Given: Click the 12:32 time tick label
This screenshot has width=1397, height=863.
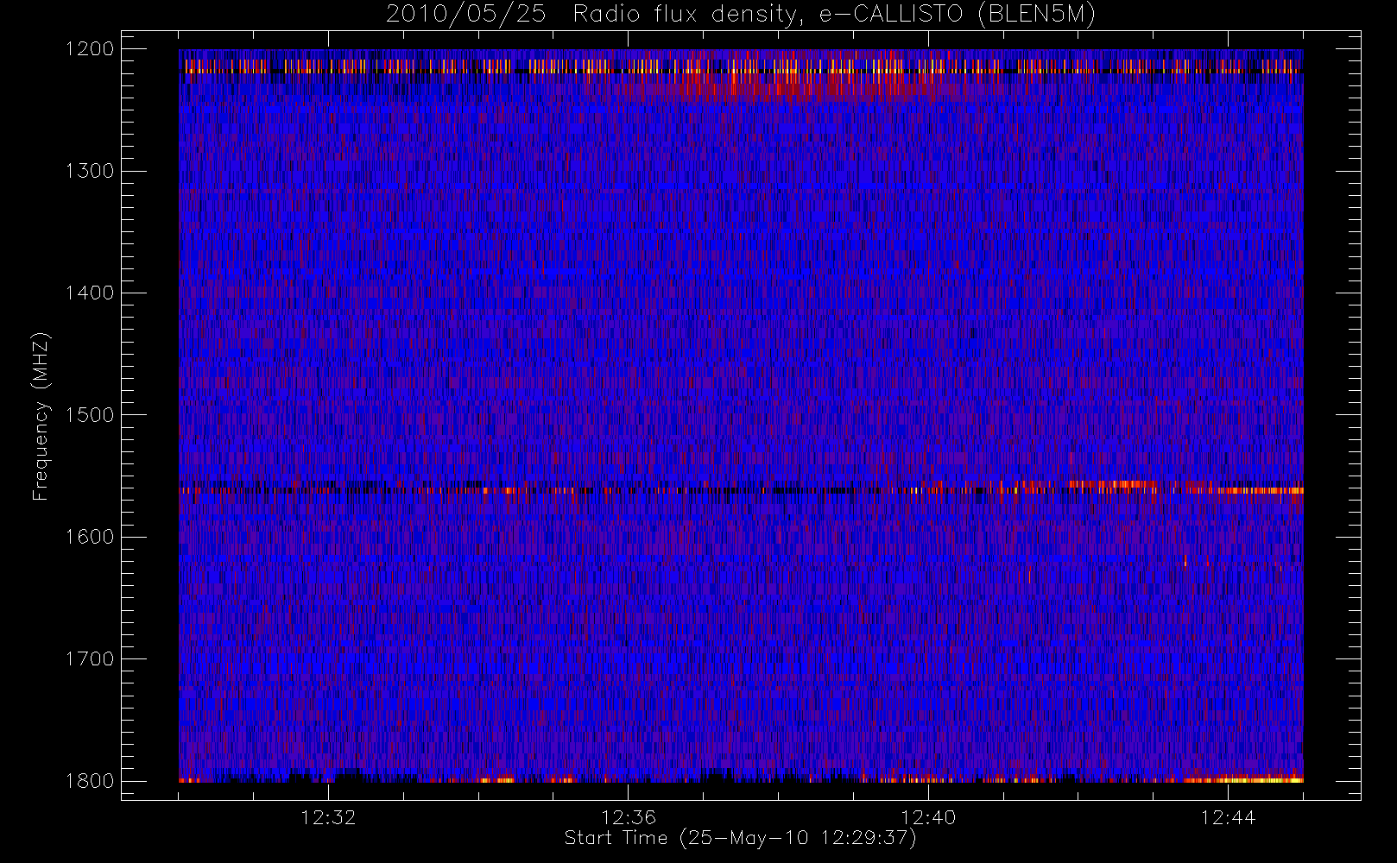Looking at the screenshot, I should (x=328, y=817).
